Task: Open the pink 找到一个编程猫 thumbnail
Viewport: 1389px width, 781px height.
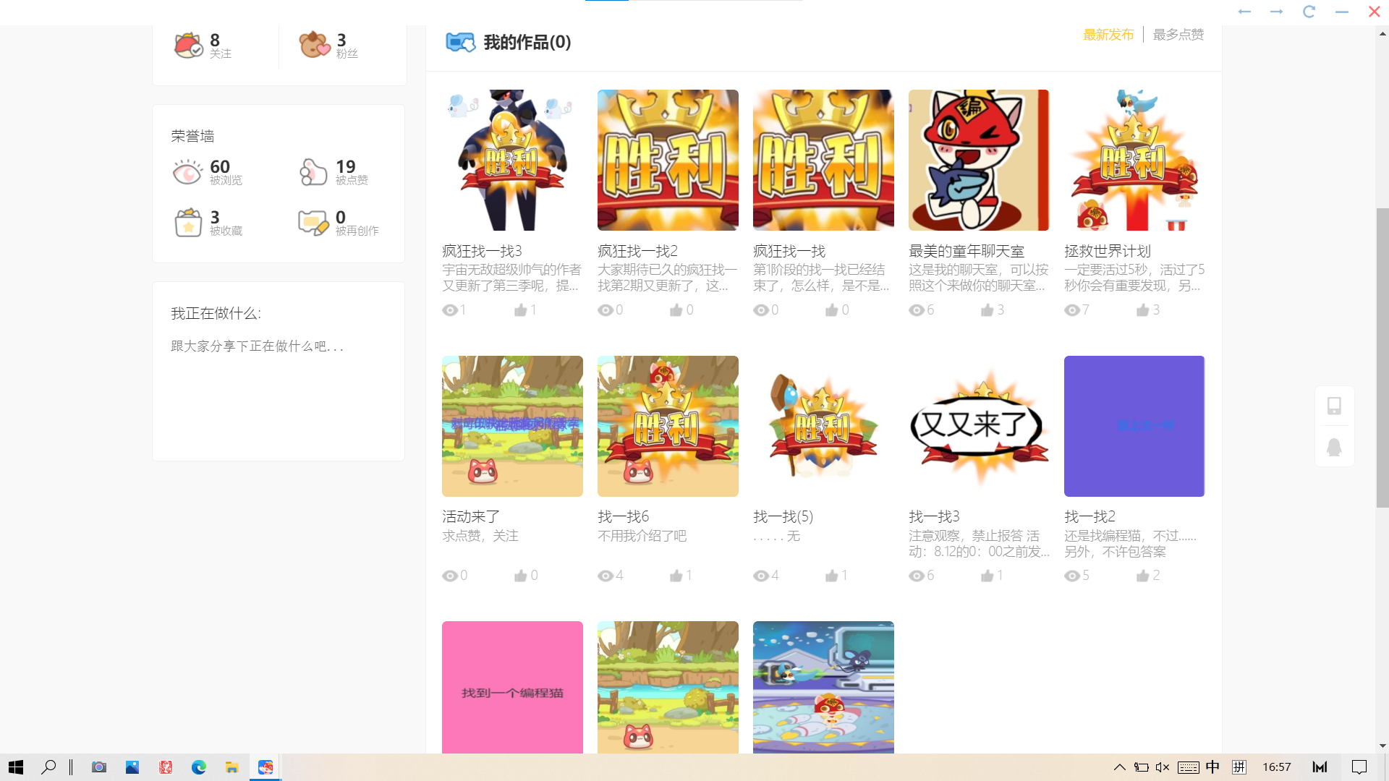Action: coord(512,687)
